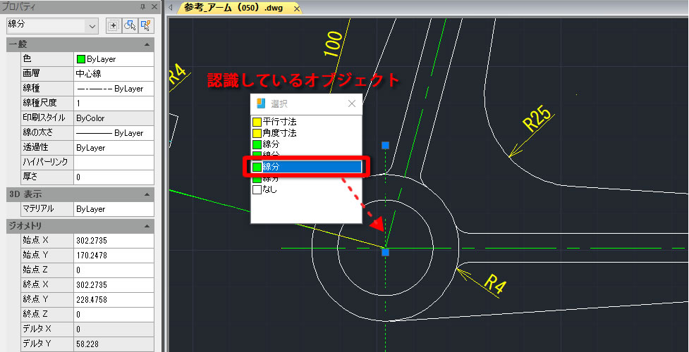Viewport: 689px width, 352px height.
Task: Collapse the 3D 表示 section
Action: (146, 194)
